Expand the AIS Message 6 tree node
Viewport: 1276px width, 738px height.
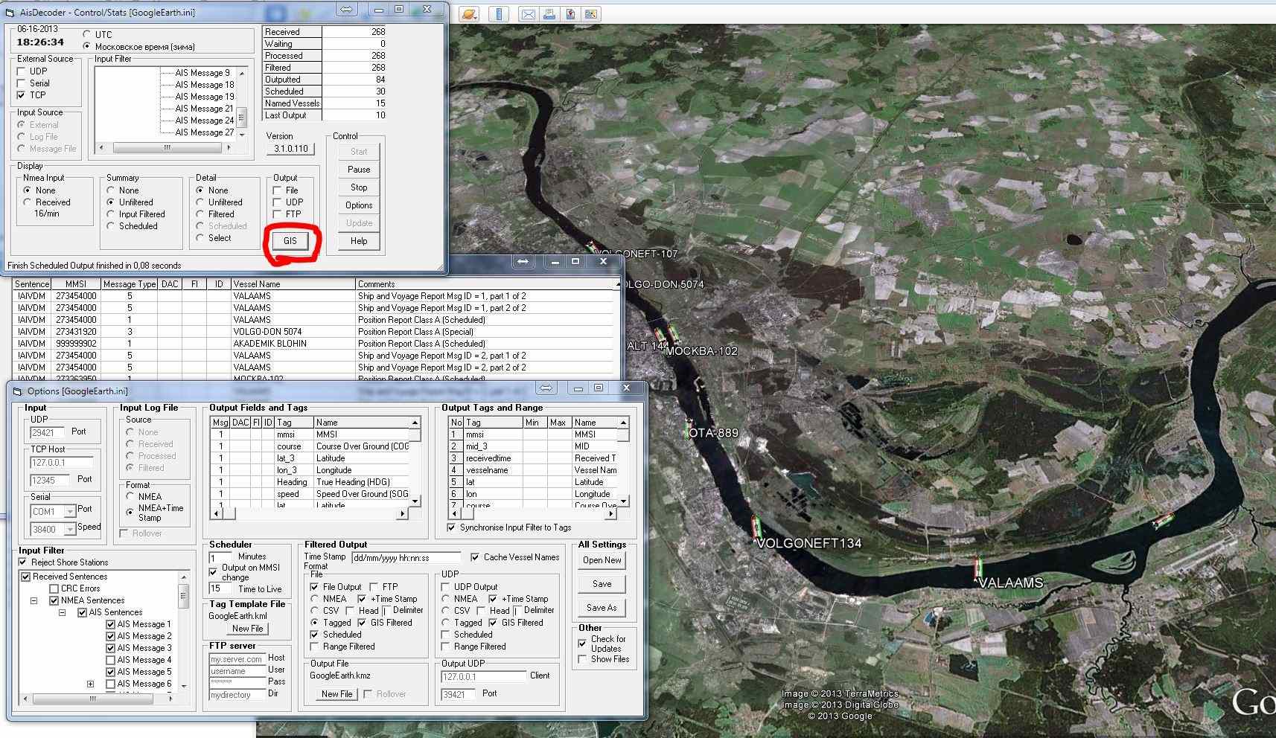(x=90, y=684)
